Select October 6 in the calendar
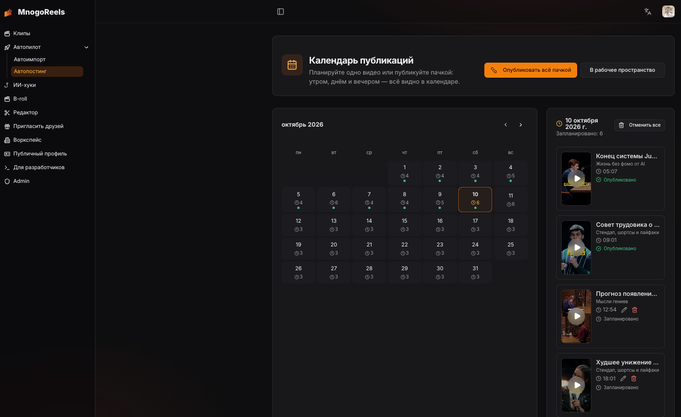The image size is (681, 417). (x=334, y=200)
